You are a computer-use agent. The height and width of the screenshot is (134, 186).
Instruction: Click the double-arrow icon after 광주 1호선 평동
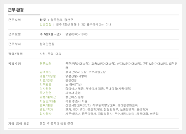coord(78,24)
